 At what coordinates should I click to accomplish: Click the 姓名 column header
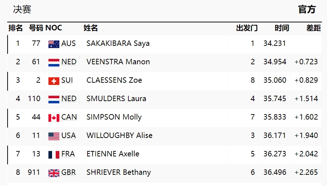point(91,28)
